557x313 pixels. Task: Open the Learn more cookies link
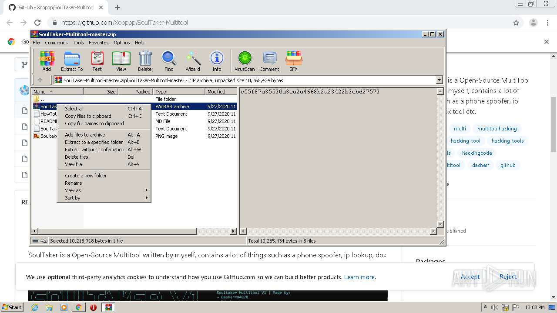pos(359,277)
